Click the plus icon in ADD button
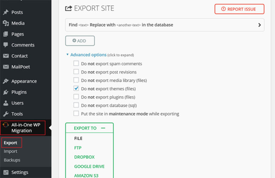275x178 pixels. tap(74, 40)
